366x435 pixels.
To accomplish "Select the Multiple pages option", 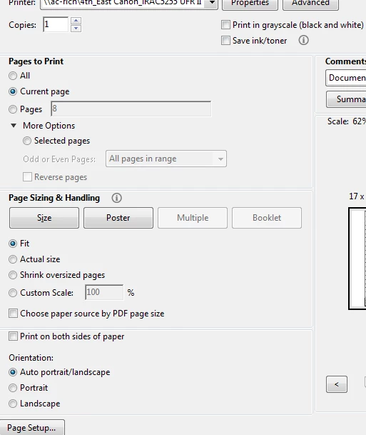I will tap(193, 218).
